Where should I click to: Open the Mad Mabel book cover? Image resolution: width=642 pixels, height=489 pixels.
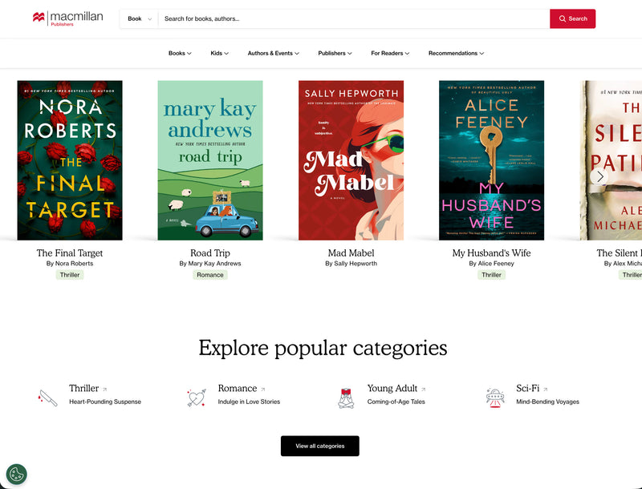point(351,160)
